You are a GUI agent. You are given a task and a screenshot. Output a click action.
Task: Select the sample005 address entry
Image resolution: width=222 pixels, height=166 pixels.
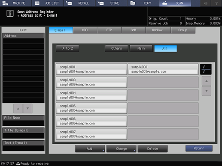91,108
